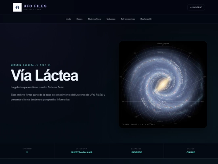
Task: Open the Inicio menu item
Action: [68, 19]
